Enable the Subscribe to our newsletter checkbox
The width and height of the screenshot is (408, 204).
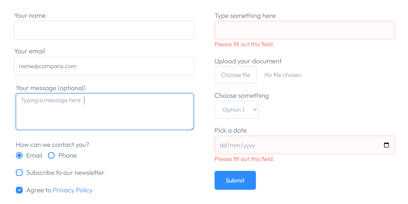pyautogui.click(x=19, y=172)
